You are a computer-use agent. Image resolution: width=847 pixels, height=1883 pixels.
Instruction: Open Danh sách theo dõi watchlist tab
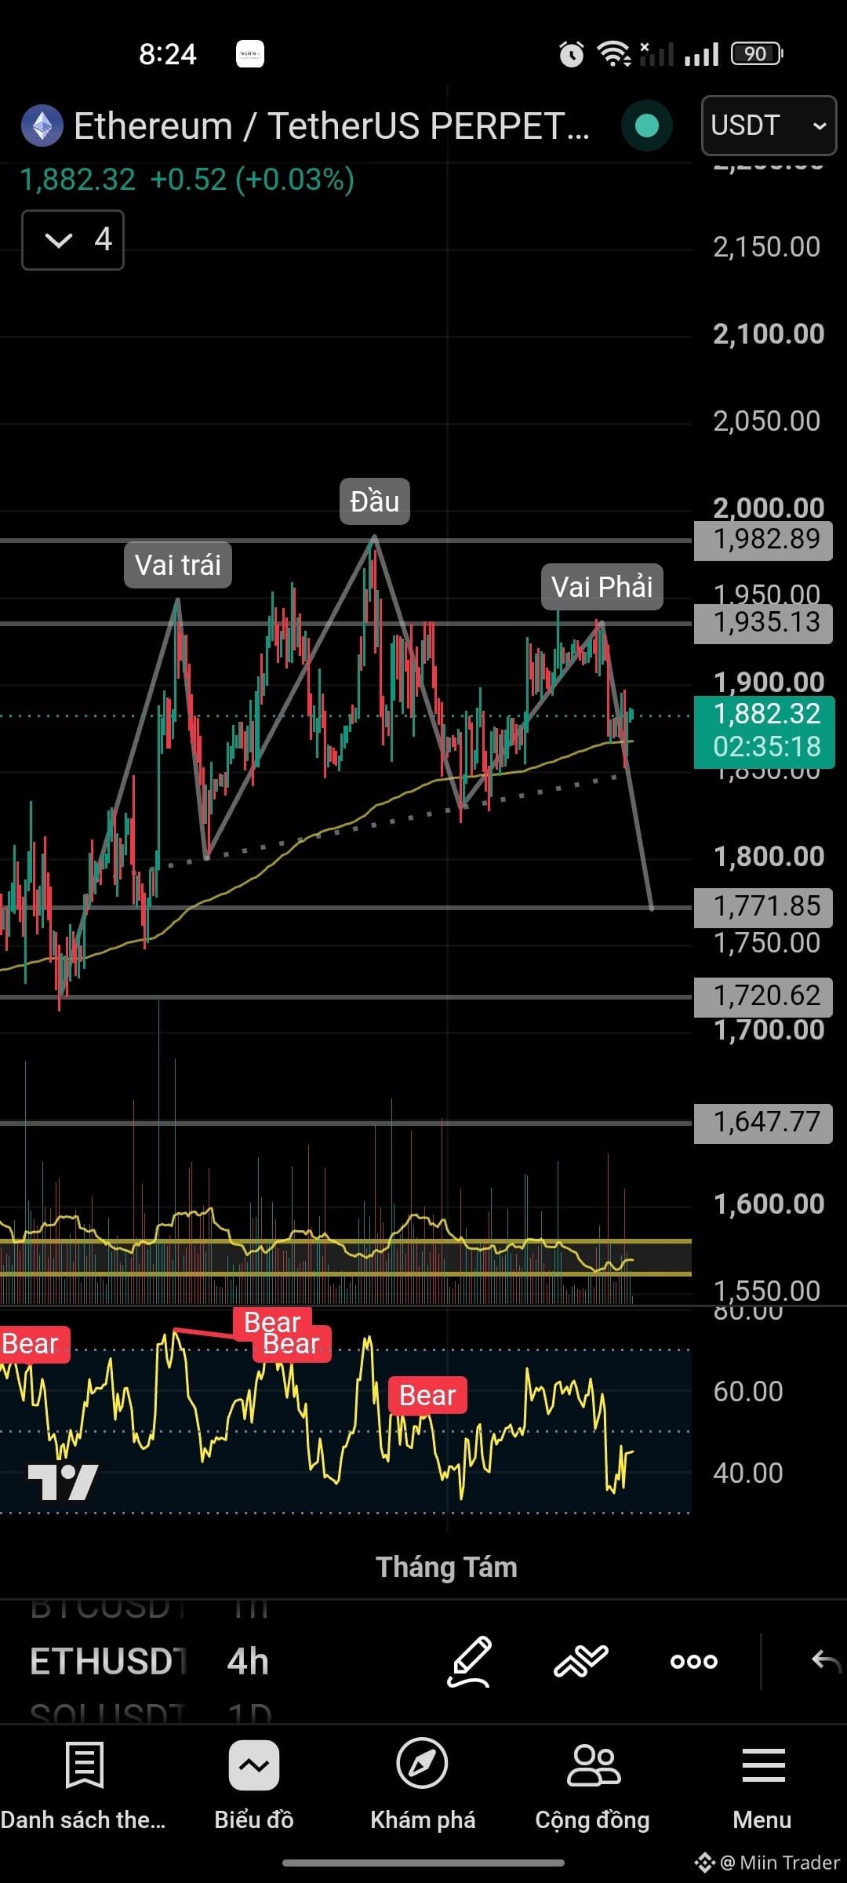point(84,1786)
